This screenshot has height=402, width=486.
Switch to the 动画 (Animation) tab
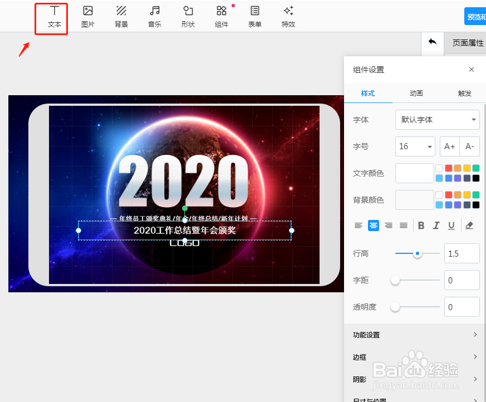pyautogui.click(x=416, y=94)
